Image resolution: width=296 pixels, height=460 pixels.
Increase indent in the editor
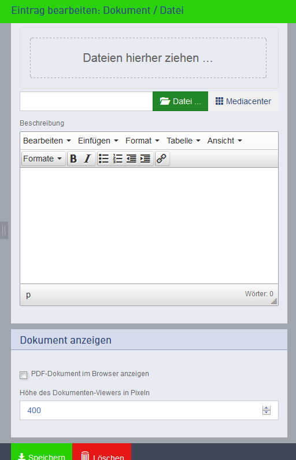coord(145,159)
